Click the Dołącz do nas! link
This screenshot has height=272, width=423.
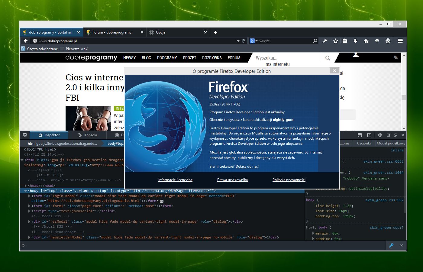coord(247,167)
